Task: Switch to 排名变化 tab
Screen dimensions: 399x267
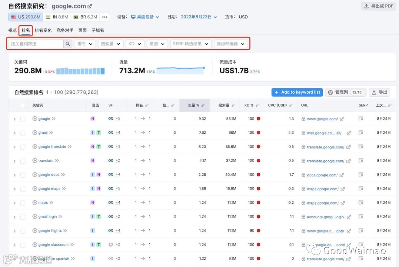Action: pos(43,30)
